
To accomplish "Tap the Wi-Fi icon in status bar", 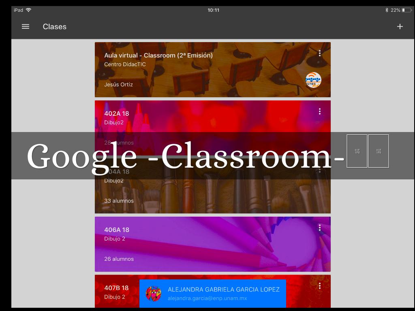I will click(28, 10).
